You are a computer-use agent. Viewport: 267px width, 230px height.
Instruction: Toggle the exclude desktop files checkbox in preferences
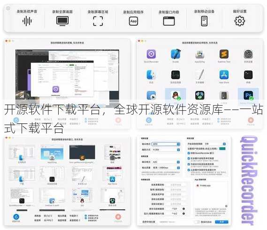(189, 170)
